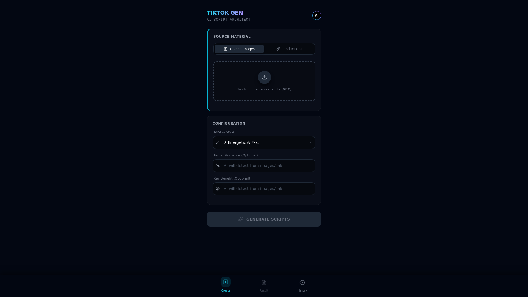This screenshot has height=297, width=528.
Task: Click the Create label in bottom navigation
Action: (226, 290)
